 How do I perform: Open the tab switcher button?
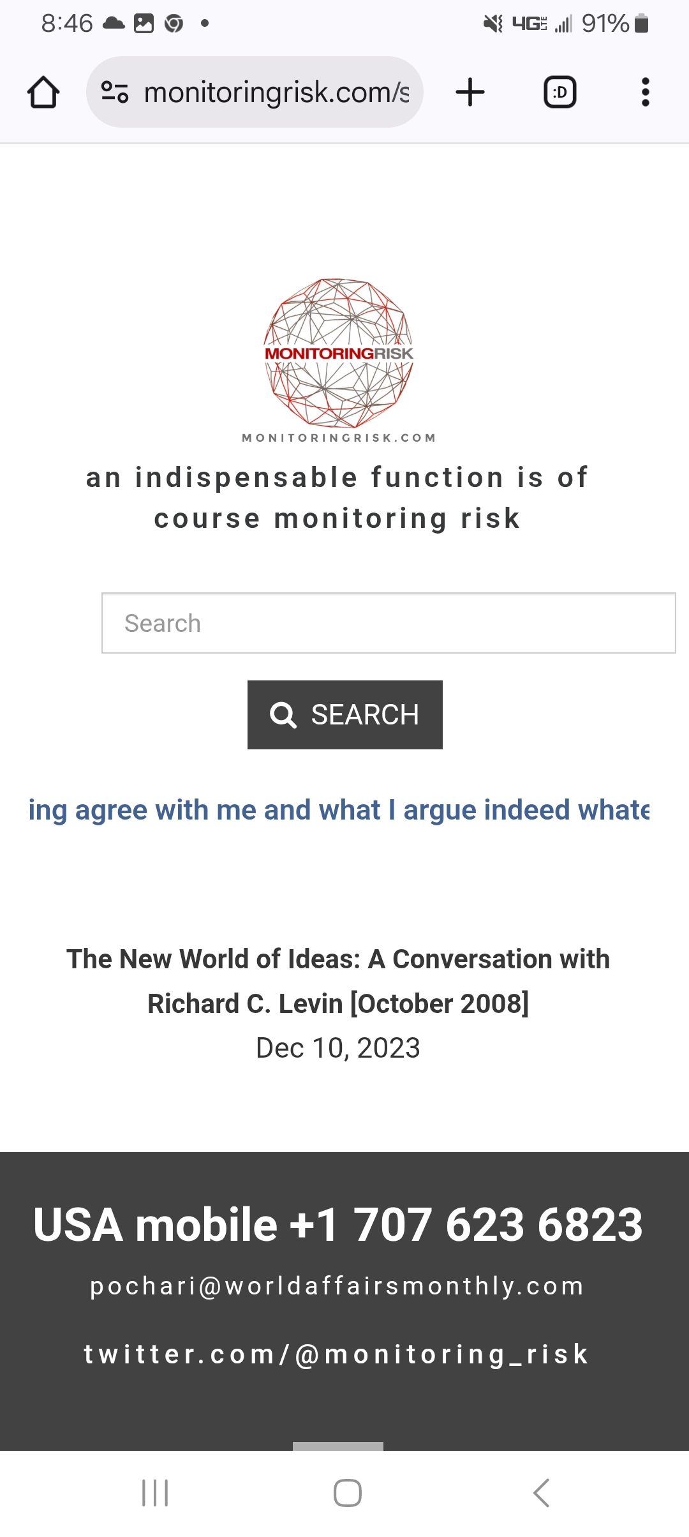tap(559, 93)
